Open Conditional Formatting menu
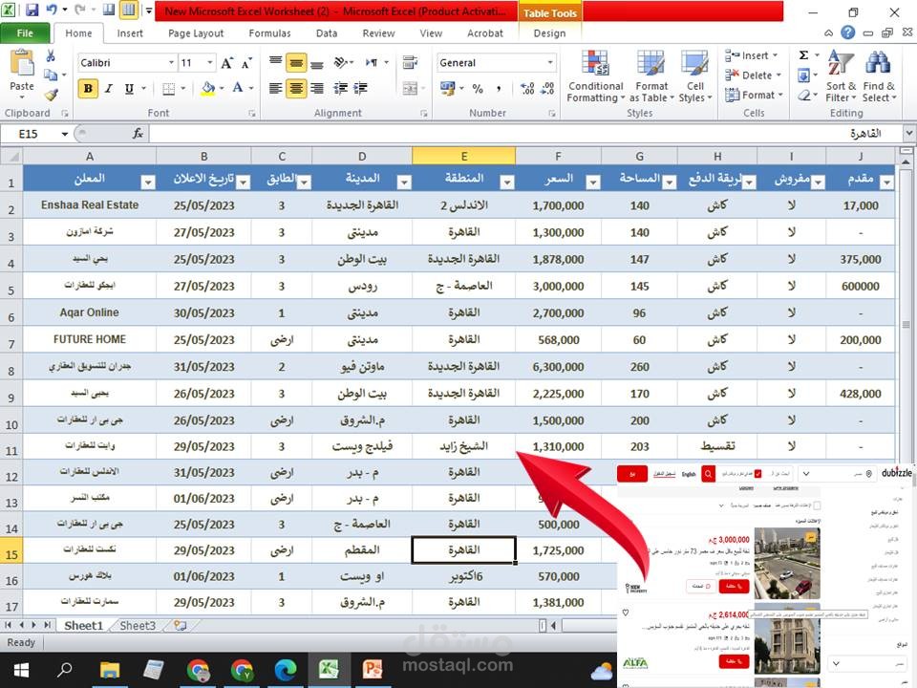 point(595,76)
